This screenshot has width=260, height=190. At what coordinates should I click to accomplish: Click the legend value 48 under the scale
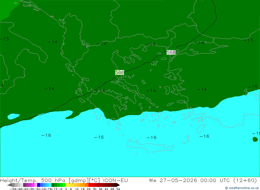(112, 189)
